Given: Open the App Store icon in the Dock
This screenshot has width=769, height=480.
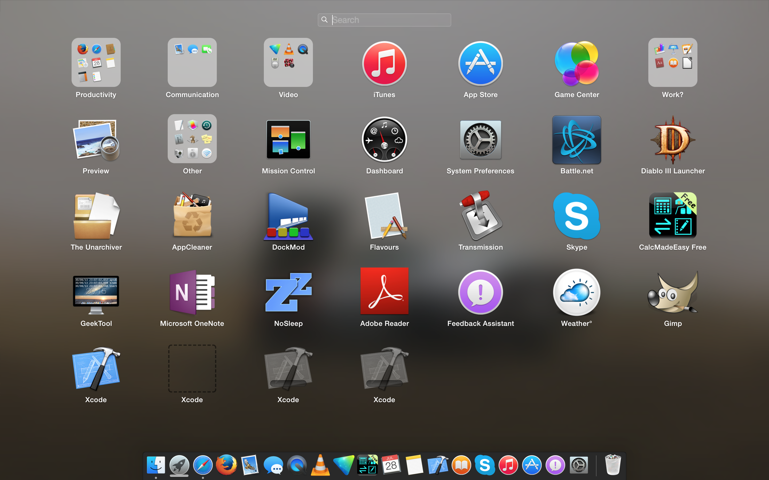Looking at the screenshot, I should [x=532, y=465].
